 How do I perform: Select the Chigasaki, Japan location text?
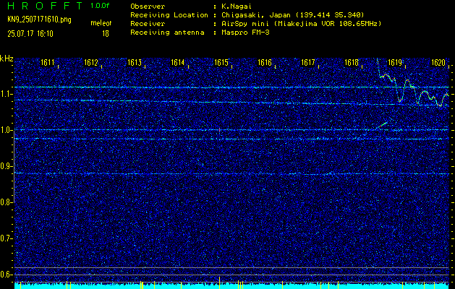tap(293, 15)
